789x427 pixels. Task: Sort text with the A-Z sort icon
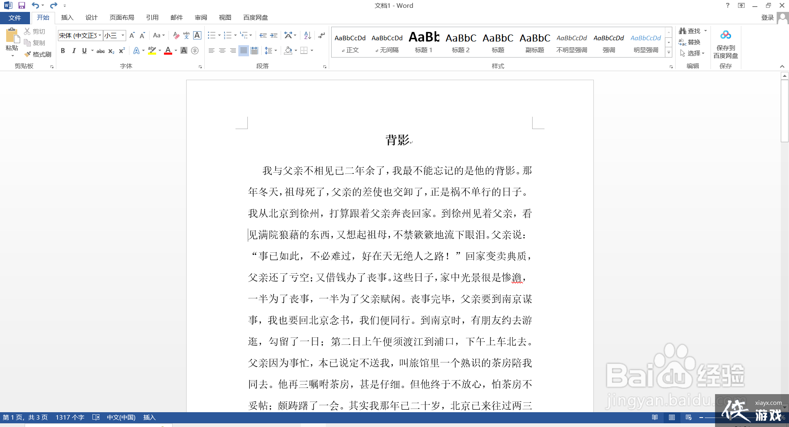pos(308,35)
